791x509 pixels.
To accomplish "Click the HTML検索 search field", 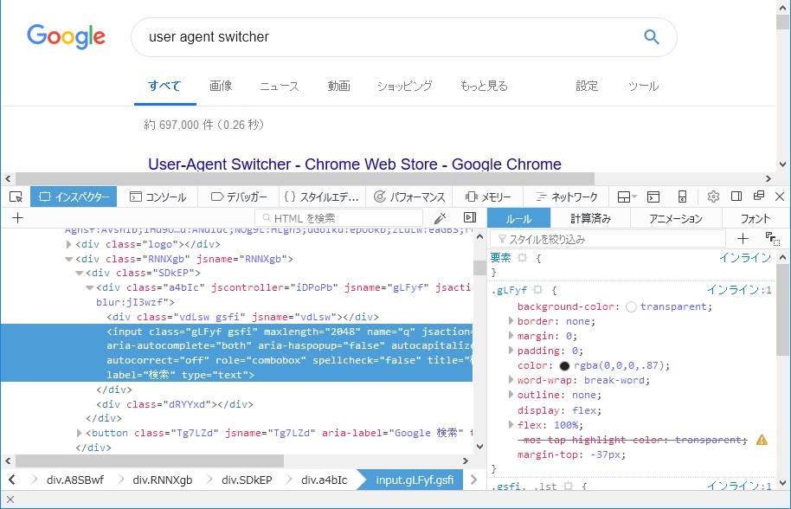I will [346, 218].
